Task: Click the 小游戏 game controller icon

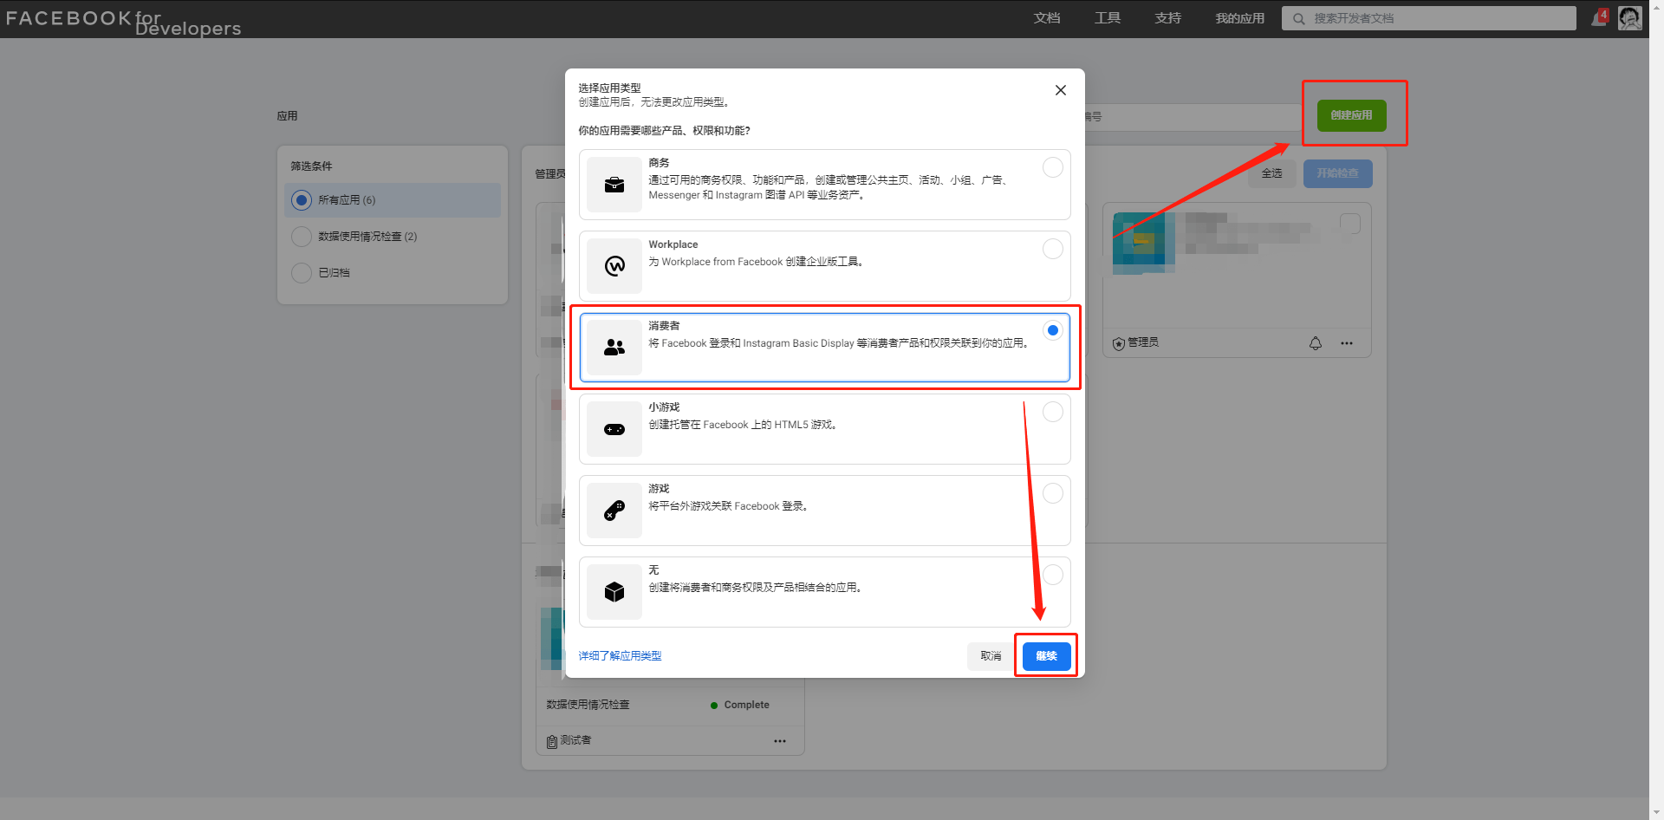Action: tap(614, 428)
